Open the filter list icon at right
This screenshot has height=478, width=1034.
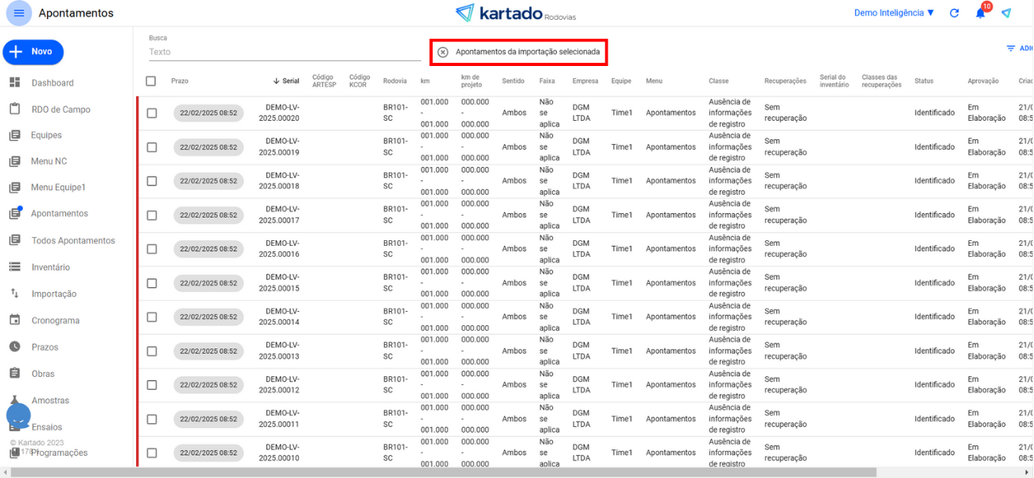(1011, 49)
